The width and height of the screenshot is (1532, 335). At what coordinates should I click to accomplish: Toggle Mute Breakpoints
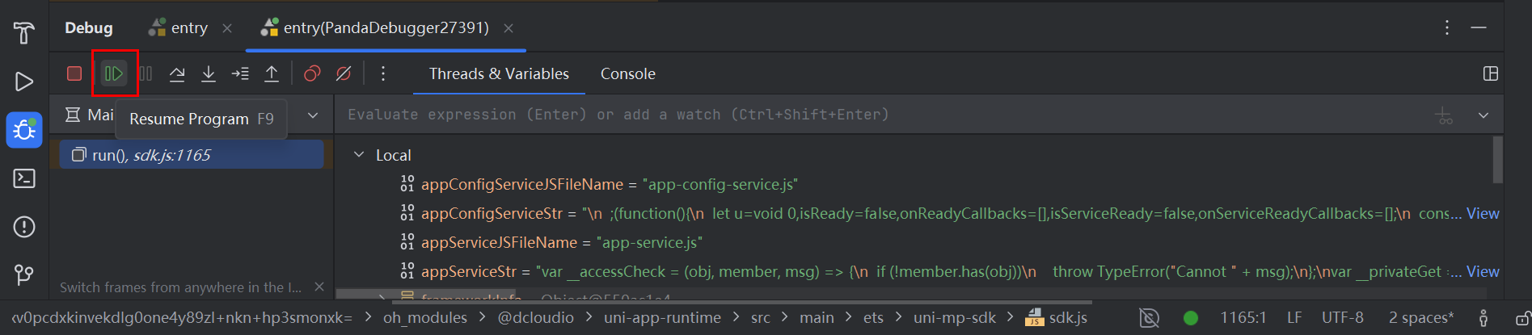(x=344, y=73)
